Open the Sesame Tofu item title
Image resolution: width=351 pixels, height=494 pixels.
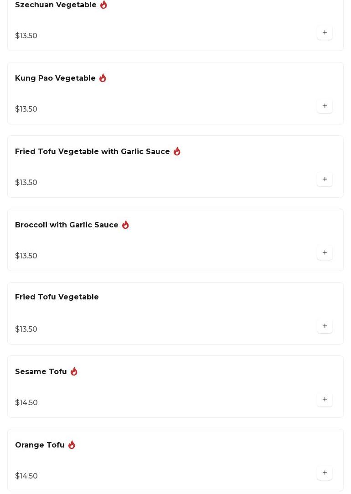41,372
